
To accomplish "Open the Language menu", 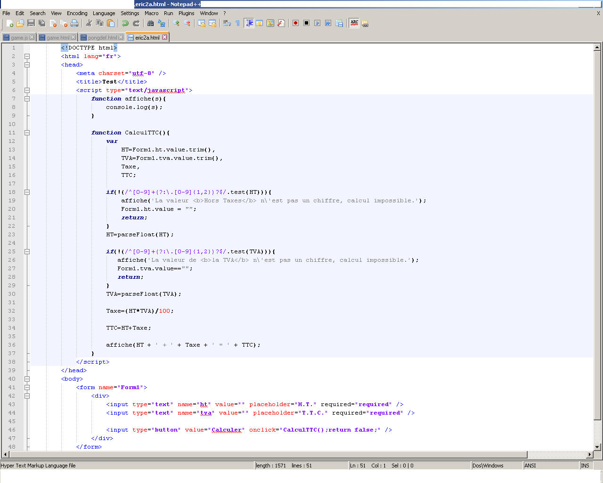I will pyautogui.click(x=104, y=13).
